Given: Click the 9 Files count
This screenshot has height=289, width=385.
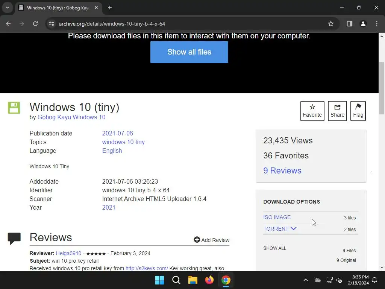Looking at the screenshot, I should pyautogui.click(x=349, y=250).
